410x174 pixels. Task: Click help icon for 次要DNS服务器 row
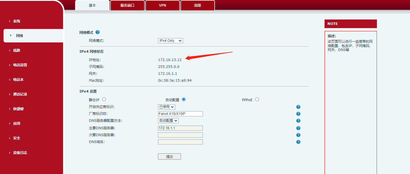coord(298,135)
